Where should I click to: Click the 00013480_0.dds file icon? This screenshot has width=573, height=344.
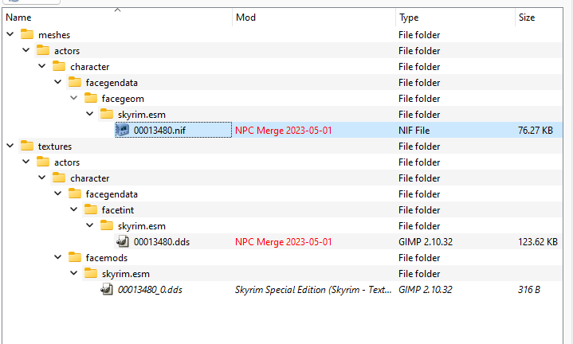pyautogui.click(x=107, y=289)
